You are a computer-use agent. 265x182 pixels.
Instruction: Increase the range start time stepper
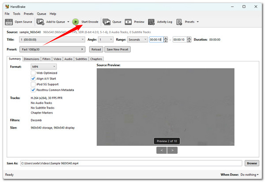click(x=166, y=38)
